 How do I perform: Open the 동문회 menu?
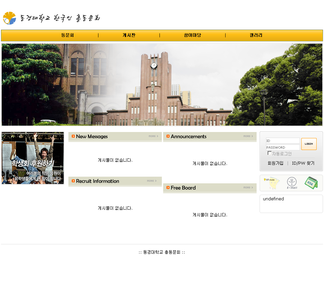[67, 35]
